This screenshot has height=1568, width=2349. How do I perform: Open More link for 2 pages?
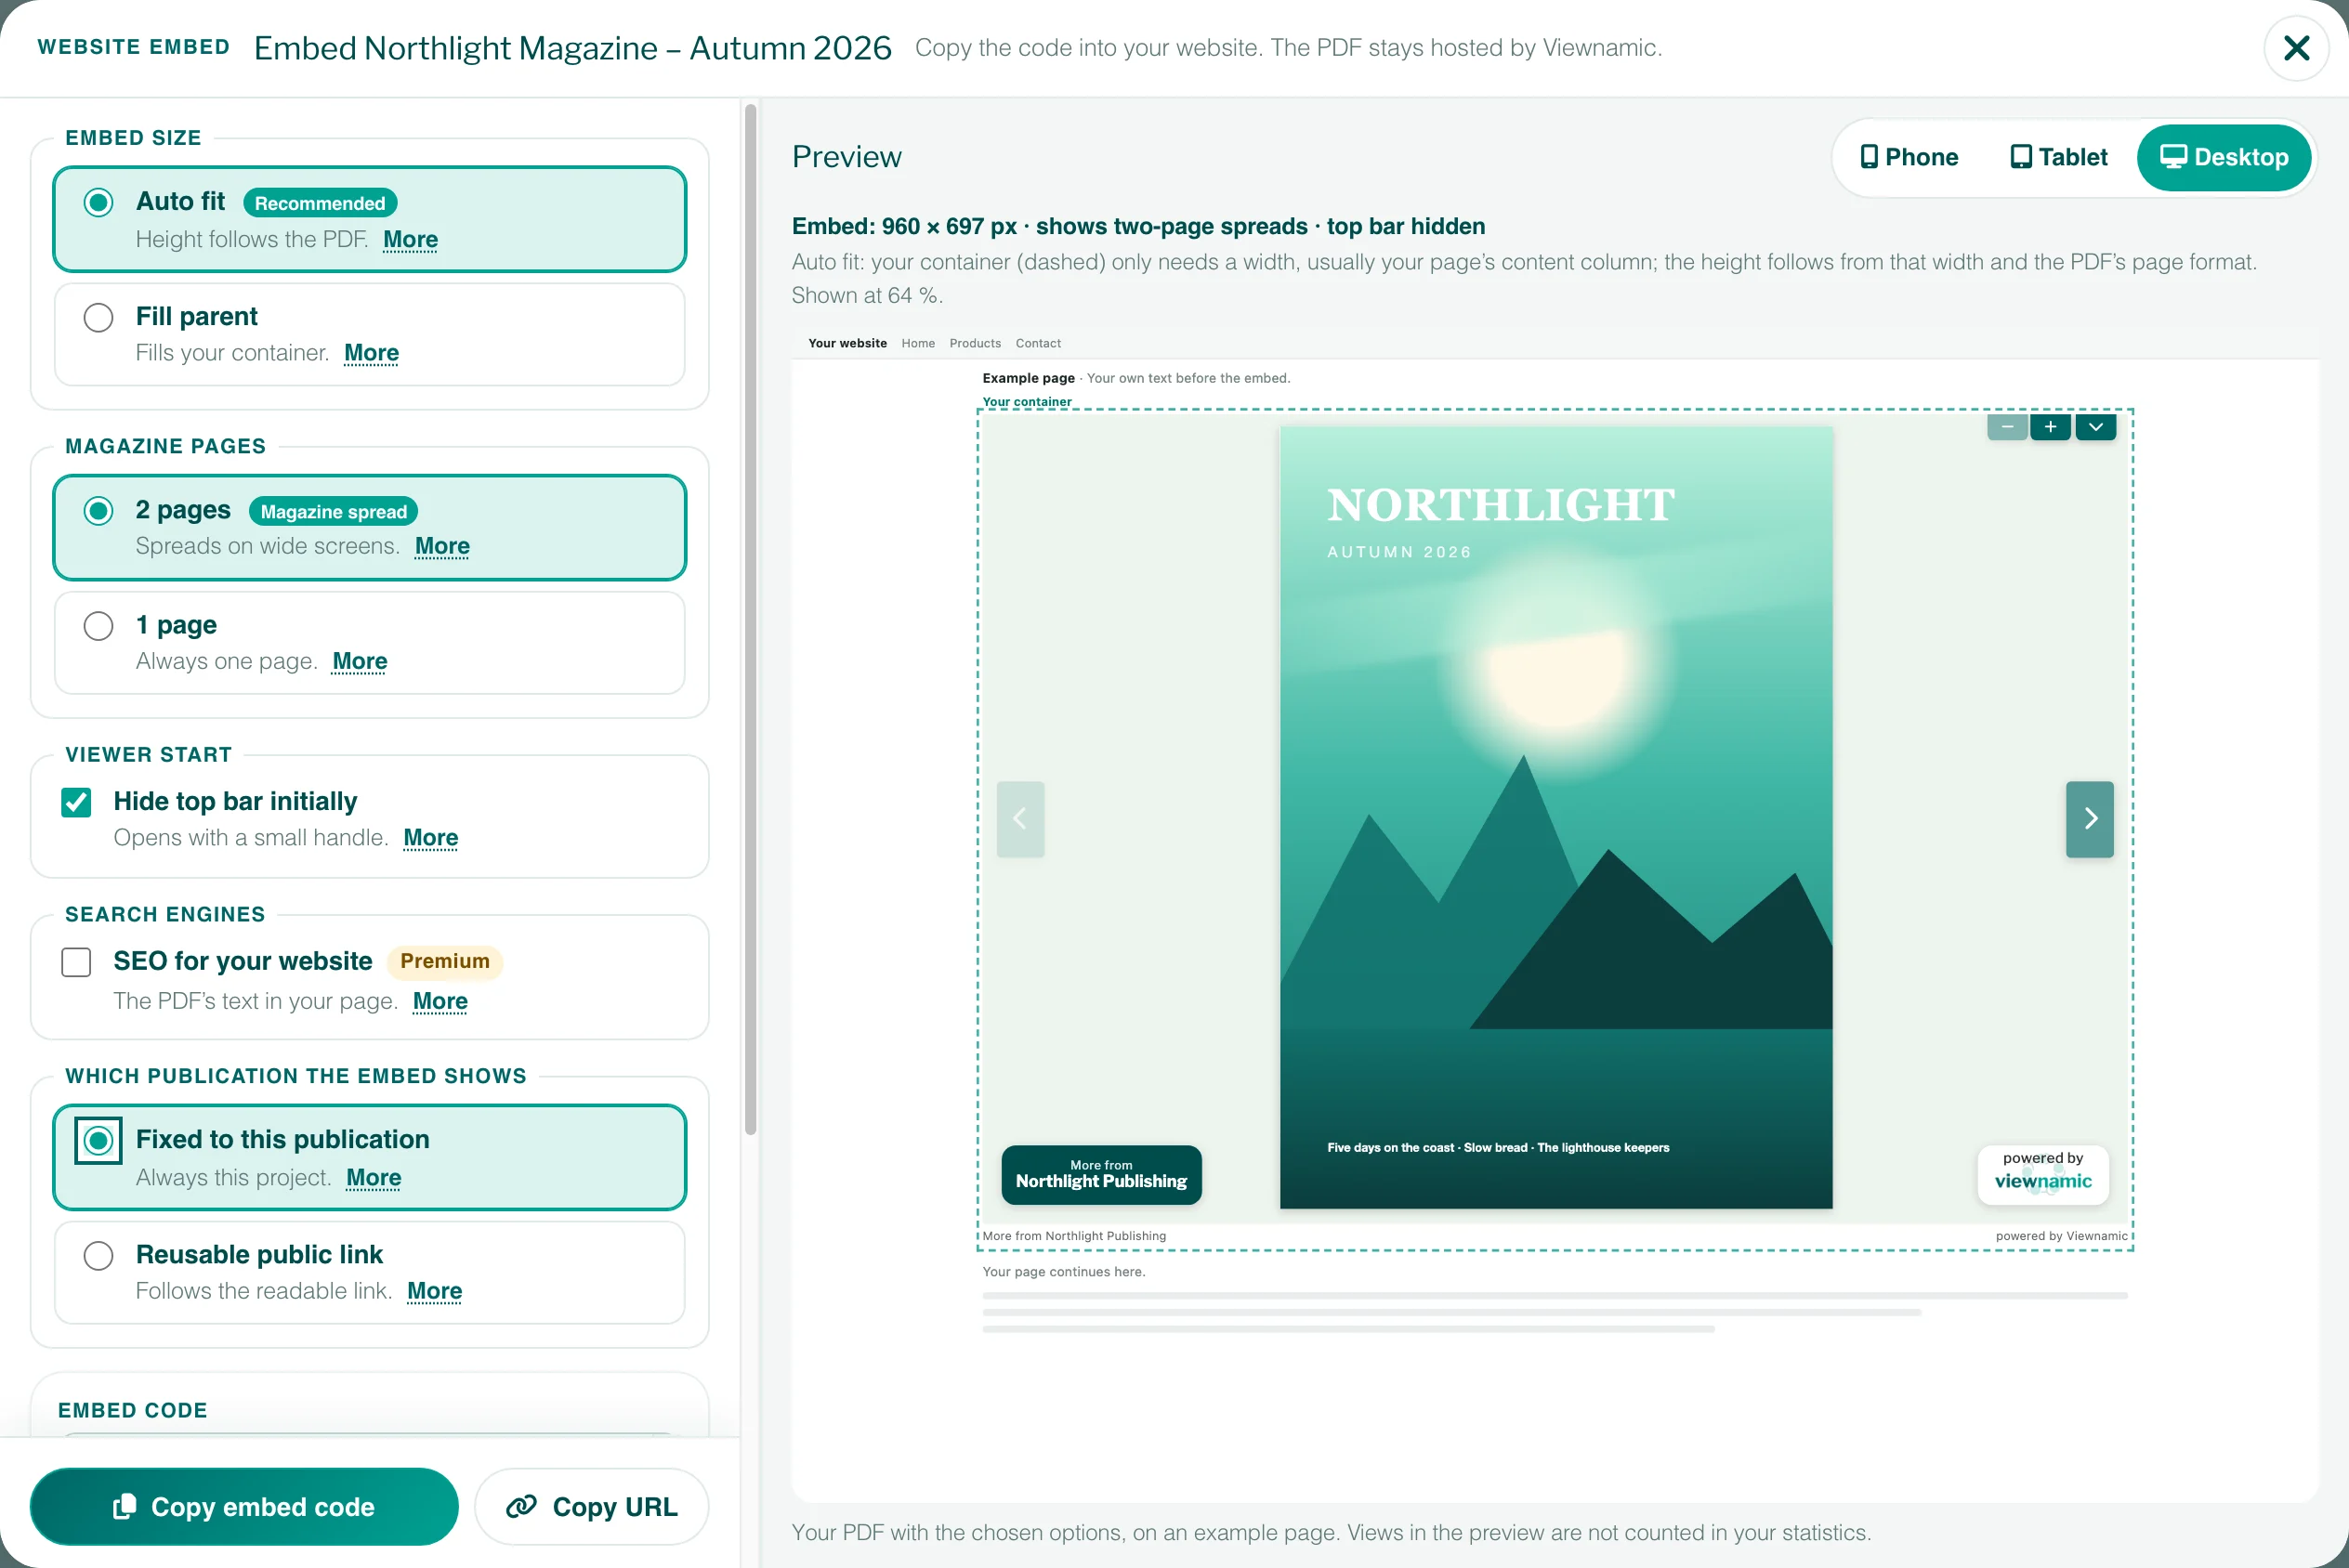click(442, 545)
